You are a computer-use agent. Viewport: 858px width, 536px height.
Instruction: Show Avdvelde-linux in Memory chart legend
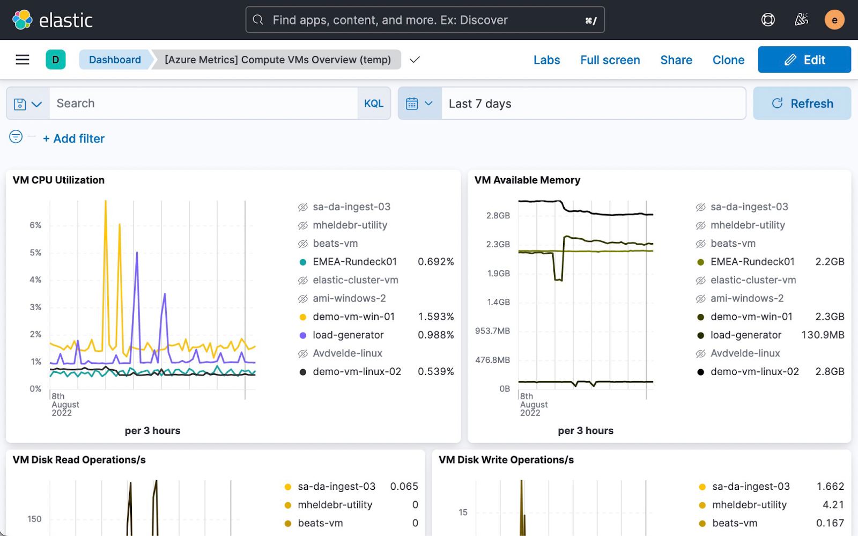point(700,354)
